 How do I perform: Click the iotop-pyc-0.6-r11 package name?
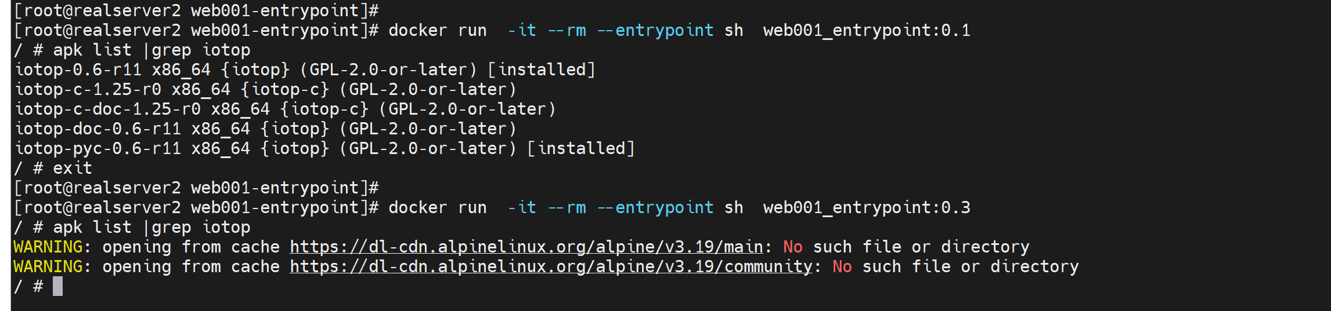[98, 149]
